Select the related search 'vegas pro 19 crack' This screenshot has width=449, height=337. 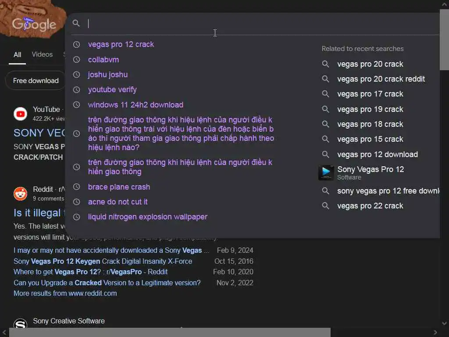[x=370, y=109]
